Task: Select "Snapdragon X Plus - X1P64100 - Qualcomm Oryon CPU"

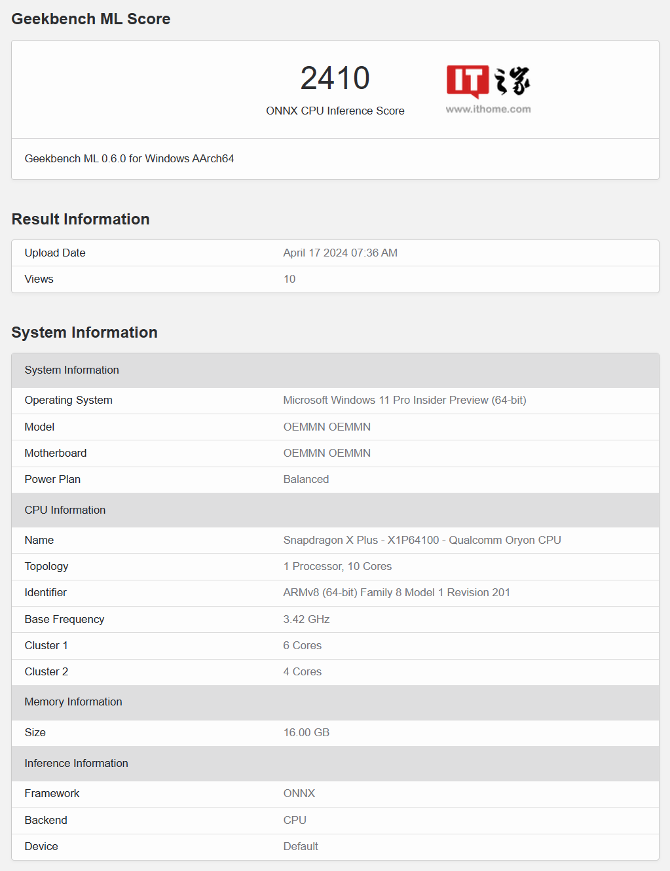Action: [x=422, y=541]
